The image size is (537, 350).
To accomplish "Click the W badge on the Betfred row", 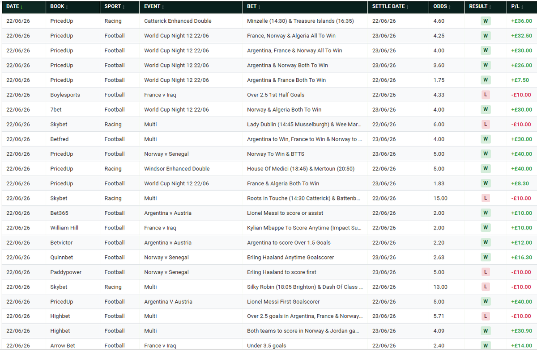I will point(486,139).
